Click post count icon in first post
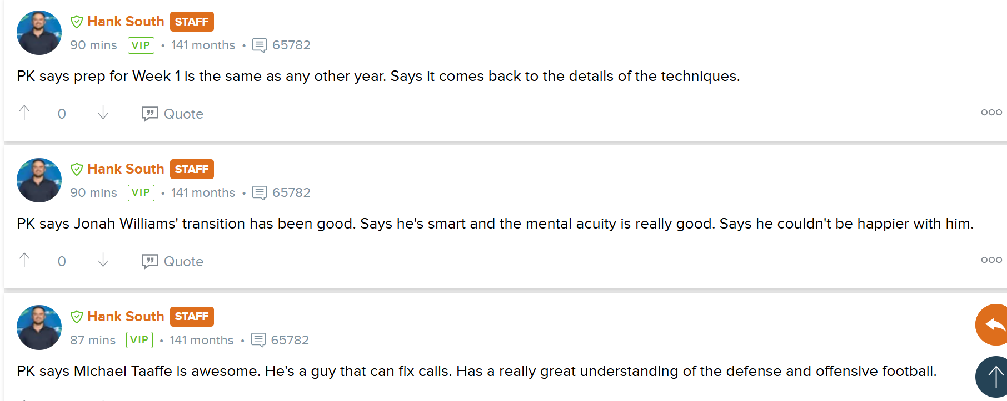The width and height of the screenshot is (1007, 401). [260, 45]
